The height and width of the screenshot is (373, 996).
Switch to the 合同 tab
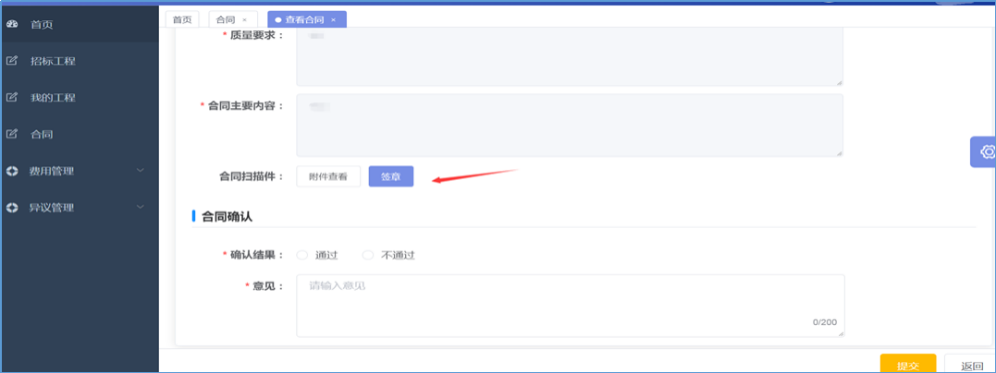(233, 19)
